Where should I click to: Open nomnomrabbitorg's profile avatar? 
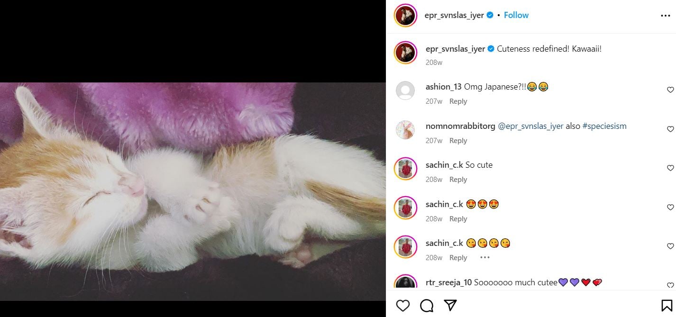tap(405, 129)
